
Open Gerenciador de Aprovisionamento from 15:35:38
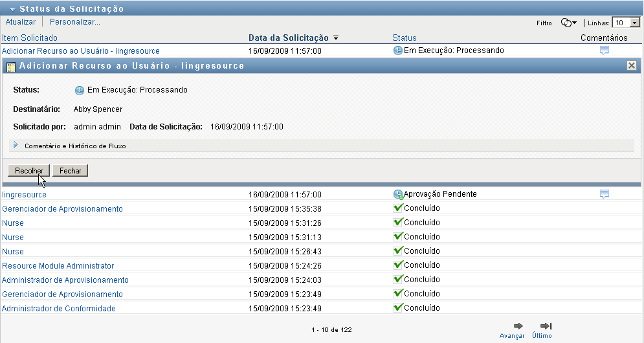(62, 209)
